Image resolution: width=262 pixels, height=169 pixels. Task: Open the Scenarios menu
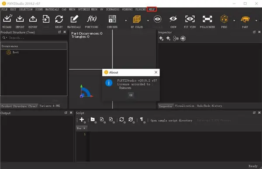[113, 9]
